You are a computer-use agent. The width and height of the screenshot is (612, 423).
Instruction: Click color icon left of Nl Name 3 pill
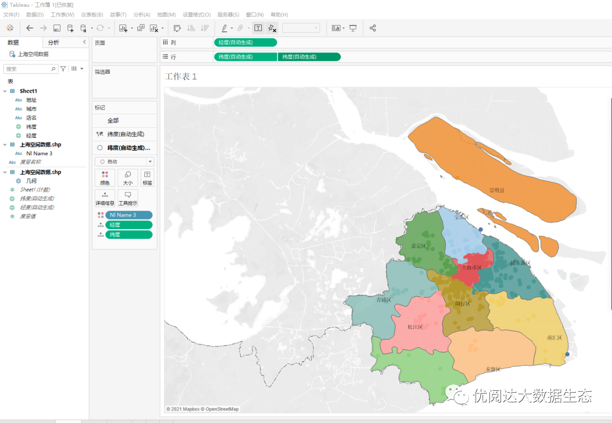point(100,215)
